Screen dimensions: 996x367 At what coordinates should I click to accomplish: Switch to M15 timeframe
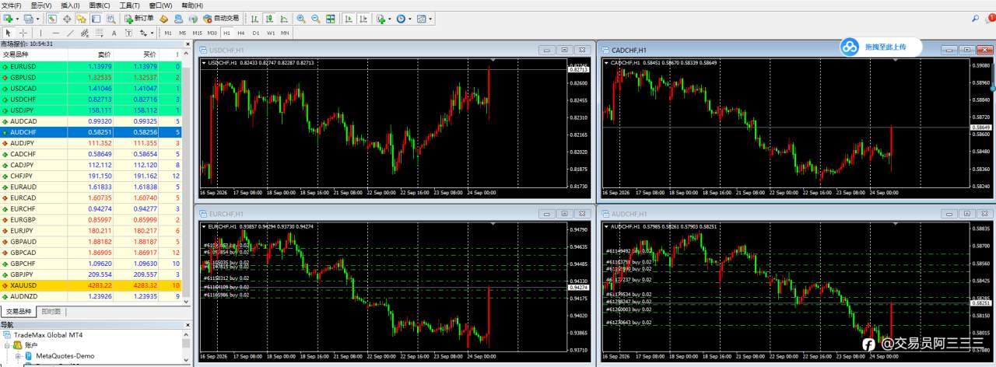tap(198, 33)
